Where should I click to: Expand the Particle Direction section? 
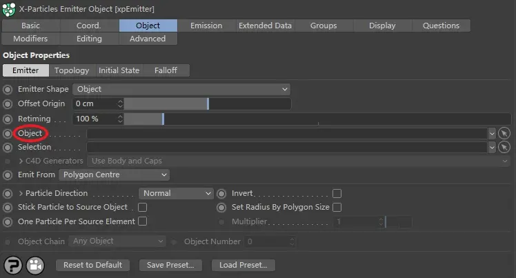pyautogui.click(x=21, y=193)
